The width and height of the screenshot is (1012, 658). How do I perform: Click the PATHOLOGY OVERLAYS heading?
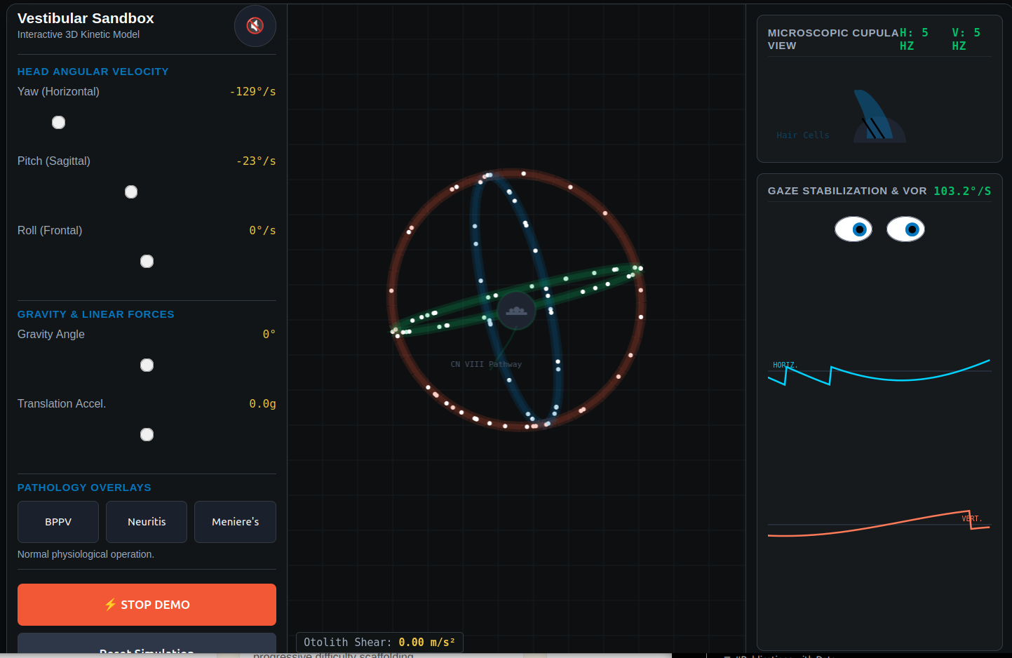[x=84, y=488]
